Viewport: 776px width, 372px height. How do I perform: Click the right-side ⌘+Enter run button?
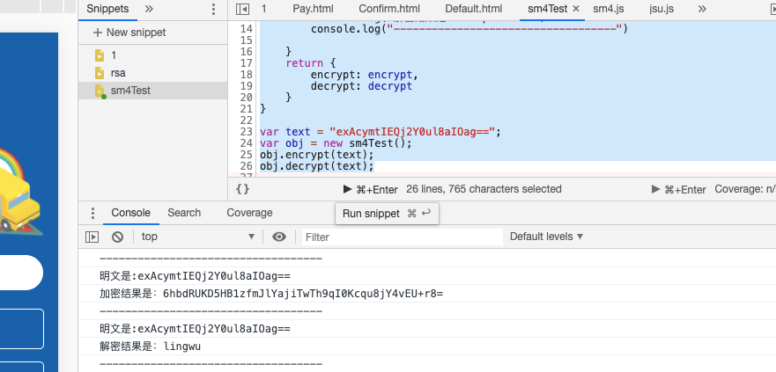678,189
